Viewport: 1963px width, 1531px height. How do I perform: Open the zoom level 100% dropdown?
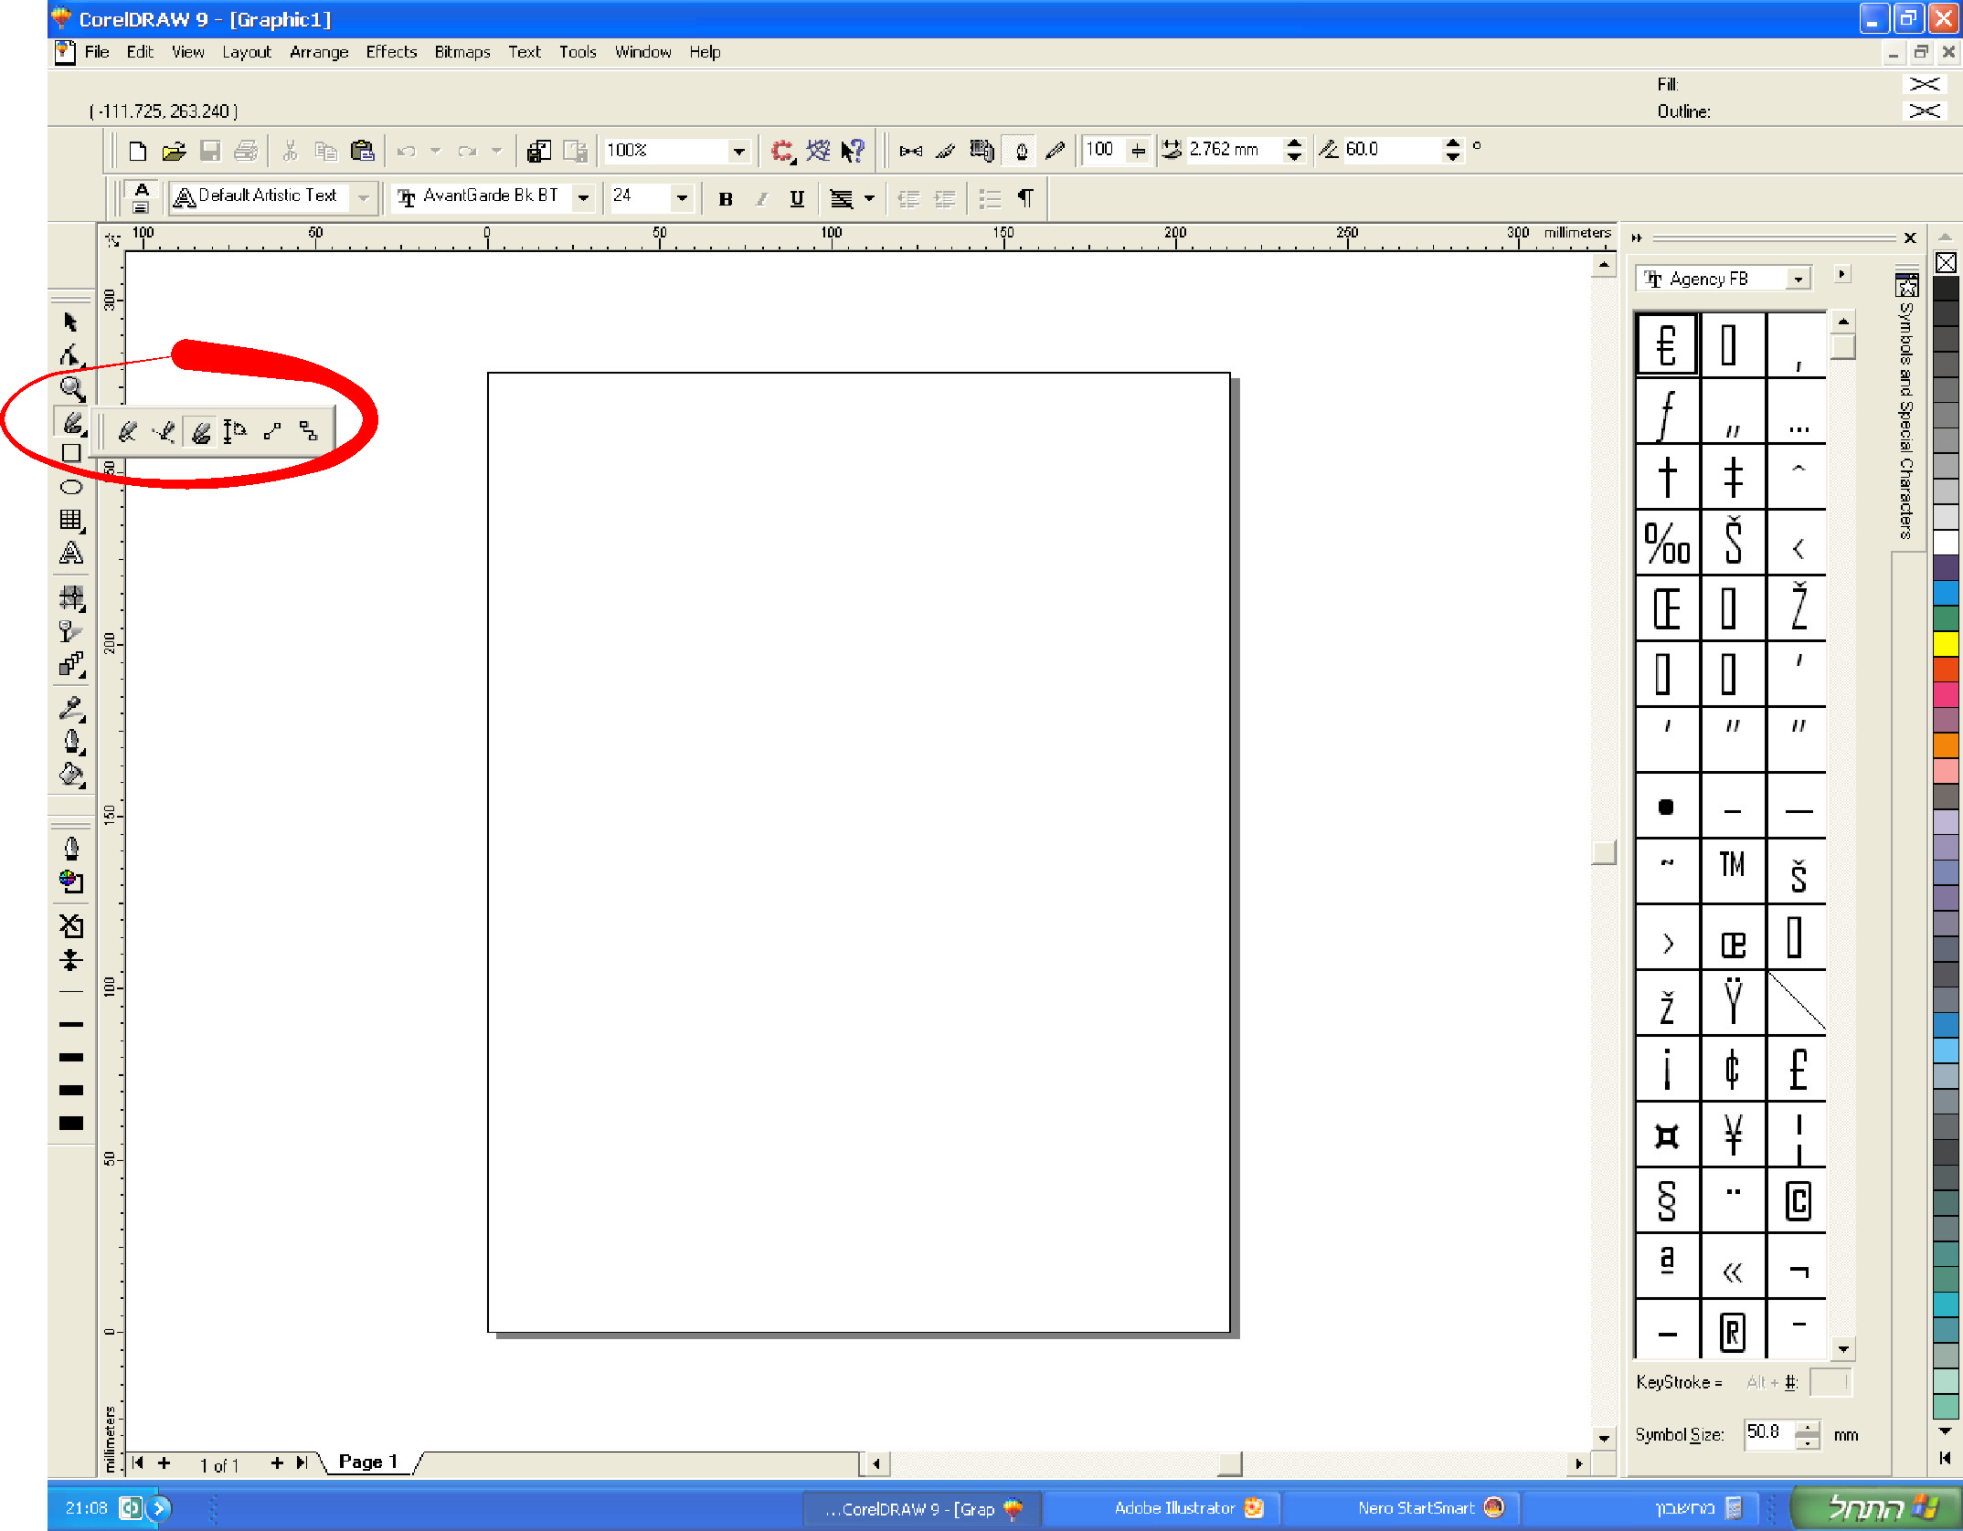738,151
